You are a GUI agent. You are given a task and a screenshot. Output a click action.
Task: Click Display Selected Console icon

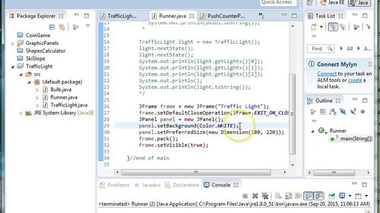[x=342, y=196]
